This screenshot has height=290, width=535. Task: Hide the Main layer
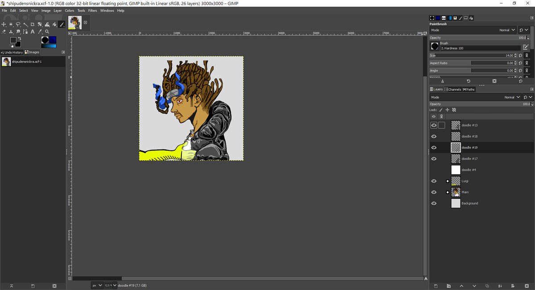point(434,192)
